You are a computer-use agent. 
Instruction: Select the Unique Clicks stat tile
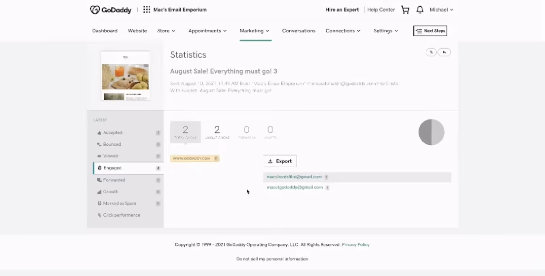pos(217,132)
